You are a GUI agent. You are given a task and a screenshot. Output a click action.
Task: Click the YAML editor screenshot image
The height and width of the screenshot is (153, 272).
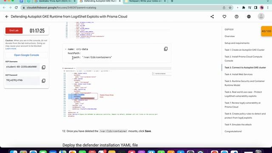coord(117,92)
